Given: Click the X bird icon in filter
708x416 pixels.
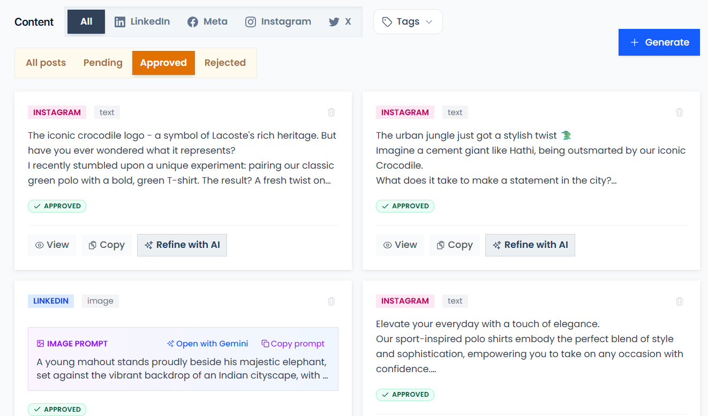Looking at the screenshot, I should (x=334, y=22).
